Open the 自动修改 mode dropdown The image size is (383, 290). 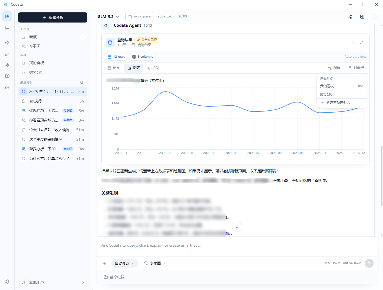click(x=125, y=263)
